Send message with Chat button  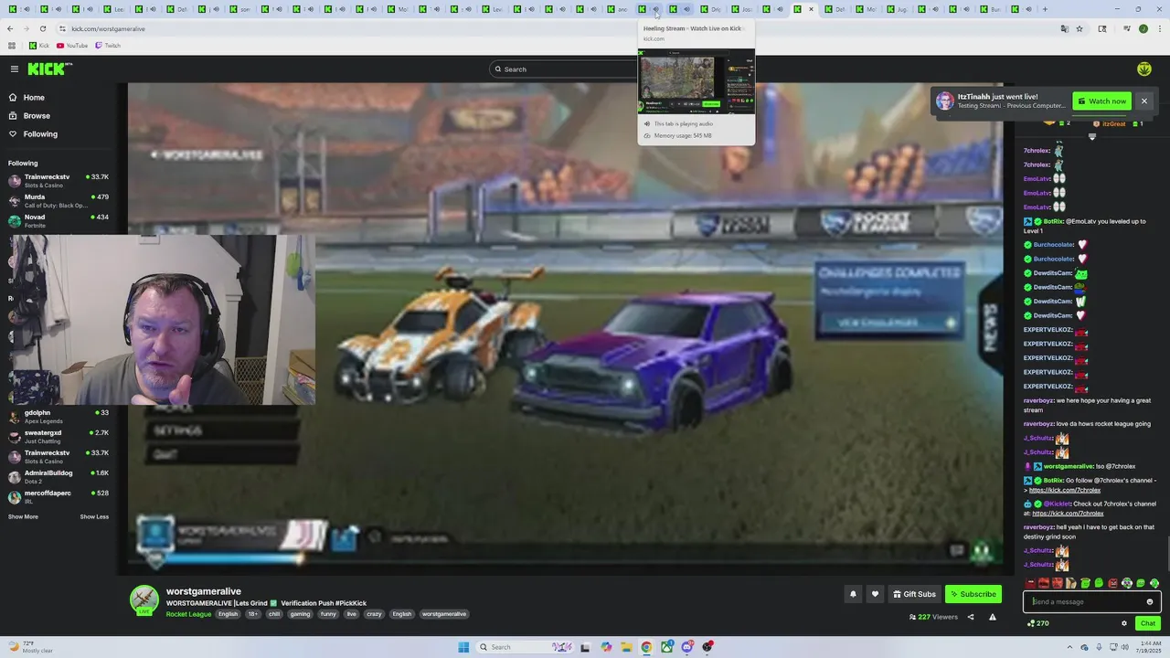[1148, 623]
